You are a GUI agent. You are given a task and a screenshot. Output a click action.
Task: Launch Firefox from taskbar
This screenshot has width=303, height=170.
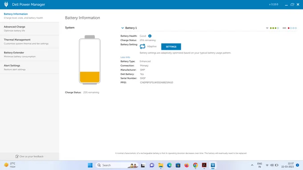[x=186, y=165]
